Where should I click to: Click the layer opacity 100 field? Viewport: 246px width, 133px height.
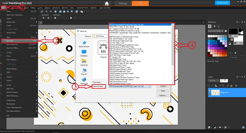[x=224, y=81]
